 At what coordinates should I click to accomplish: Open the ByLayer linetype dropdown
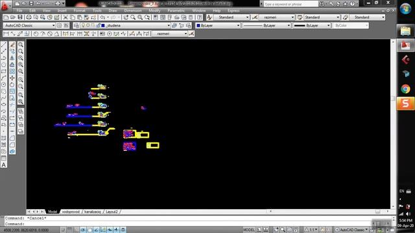(x=267, y=25)
